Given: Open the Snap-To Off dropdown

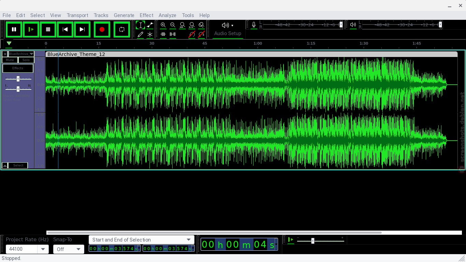Looking at the screenshot, I should 69,249.
